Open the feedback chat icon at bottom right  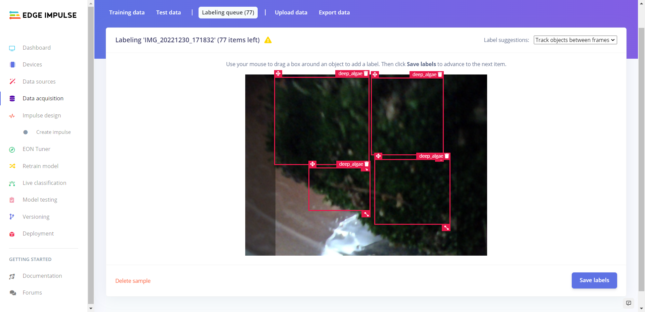[629, 303]
